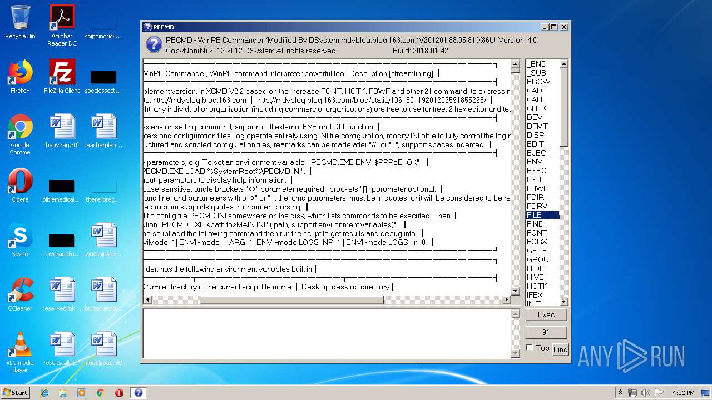
Task: Open Google Chrome desktop shortcut
Action: pos(20,134)
